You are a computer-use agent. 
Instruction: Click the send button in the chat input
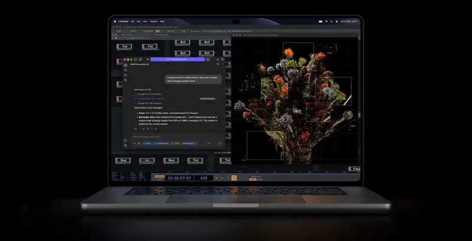[219, 144]
